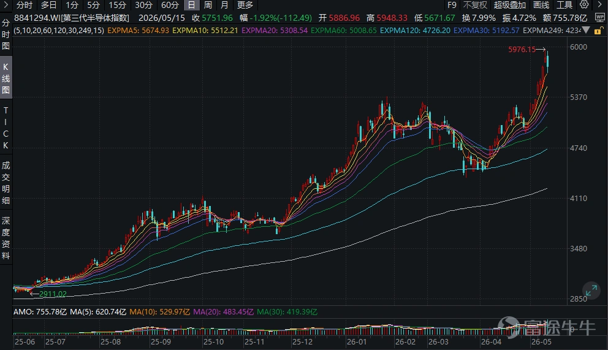The width and height of the screenshot is (608, 350).
Task: Select the 1分 one-minute period
Action: pos(72,5)
